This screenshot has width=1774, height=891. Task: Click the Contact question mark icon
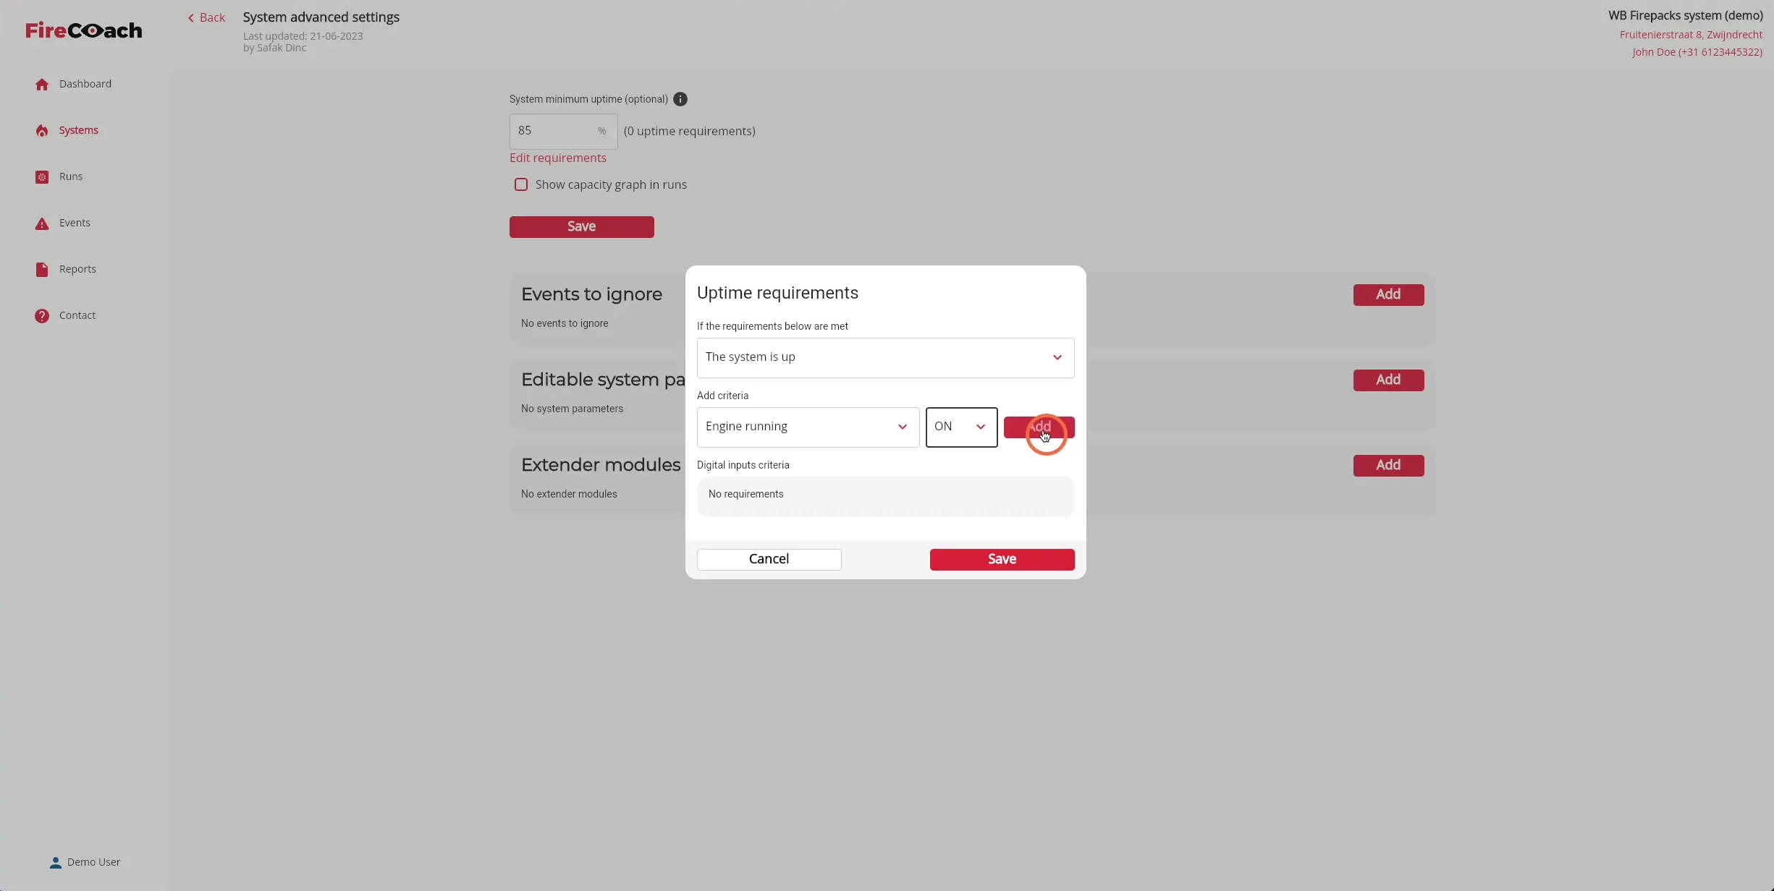coord(42,316)
